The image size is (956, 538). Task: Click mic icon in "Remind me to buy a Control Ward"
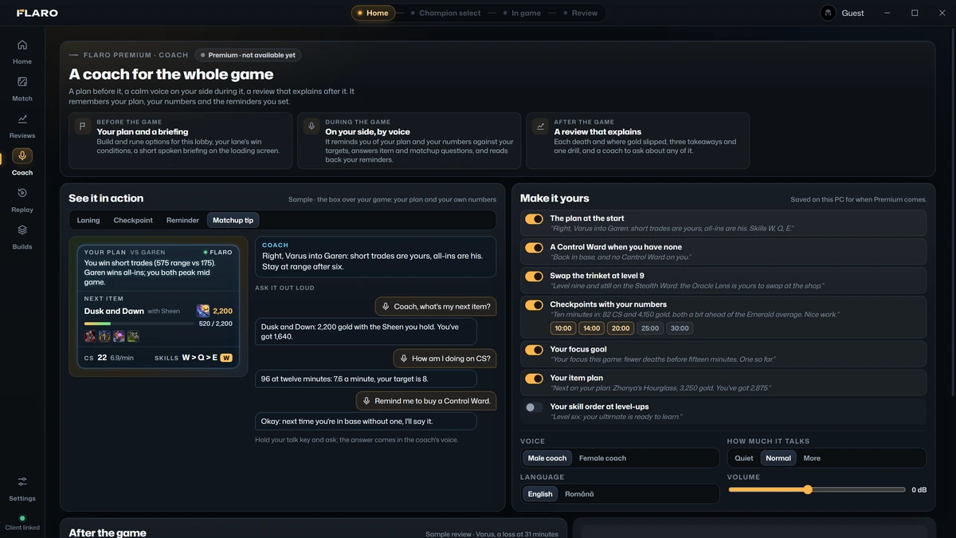[366, 401]
